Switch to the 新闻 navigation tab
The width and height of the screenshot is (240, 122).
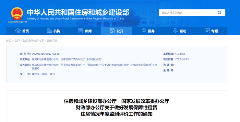tap(85, 31)
